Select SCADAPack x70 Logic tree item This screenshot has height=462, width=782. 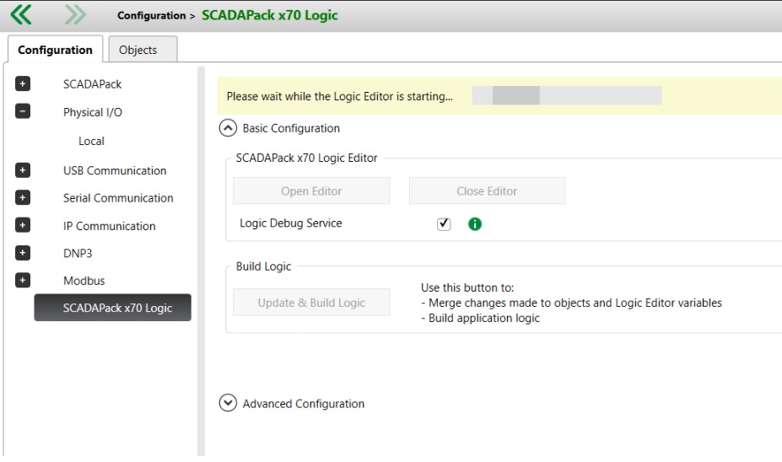[113, 308]
